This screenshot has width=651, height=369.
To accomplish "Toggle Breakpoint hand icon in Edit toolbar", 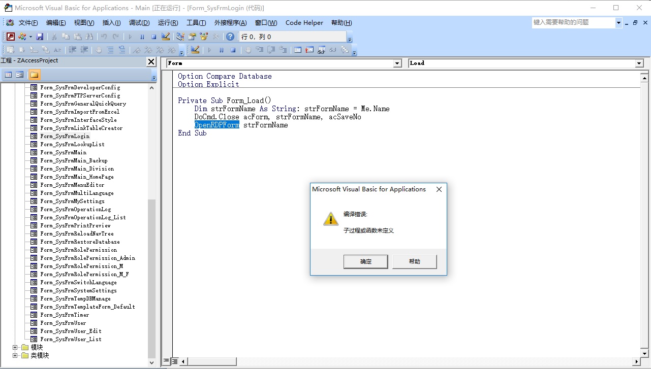I will (99, 50).
